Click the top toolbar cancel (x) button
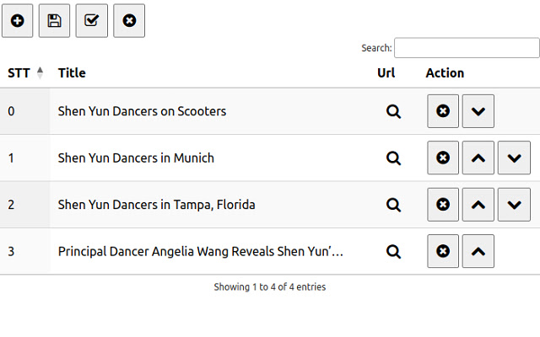This screenshot has width=540, height=337. click(x=129, y=20)
